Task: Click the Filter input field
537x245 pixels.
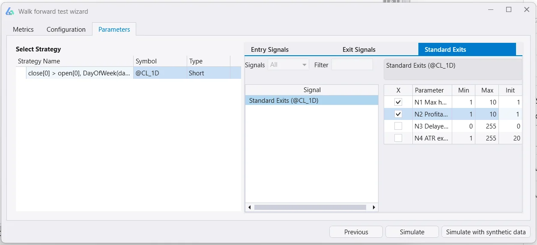Action: click(x=352, y=65)
